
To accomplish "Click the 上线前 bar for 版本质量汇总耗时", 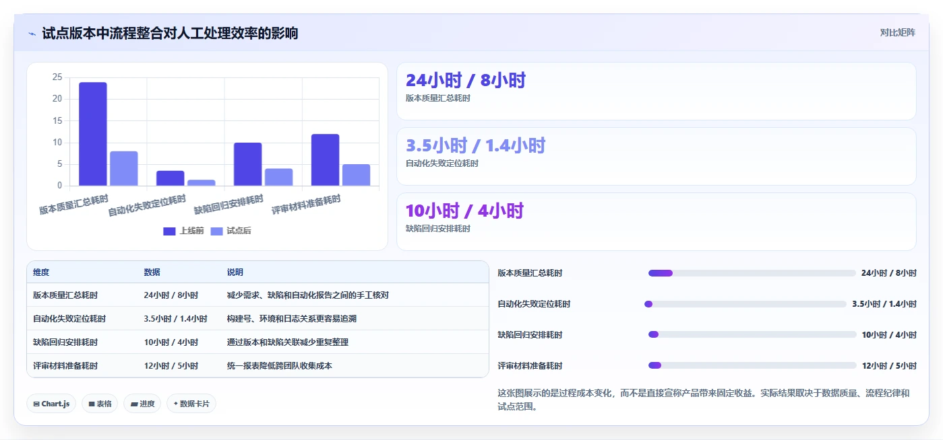I will 93,134.
